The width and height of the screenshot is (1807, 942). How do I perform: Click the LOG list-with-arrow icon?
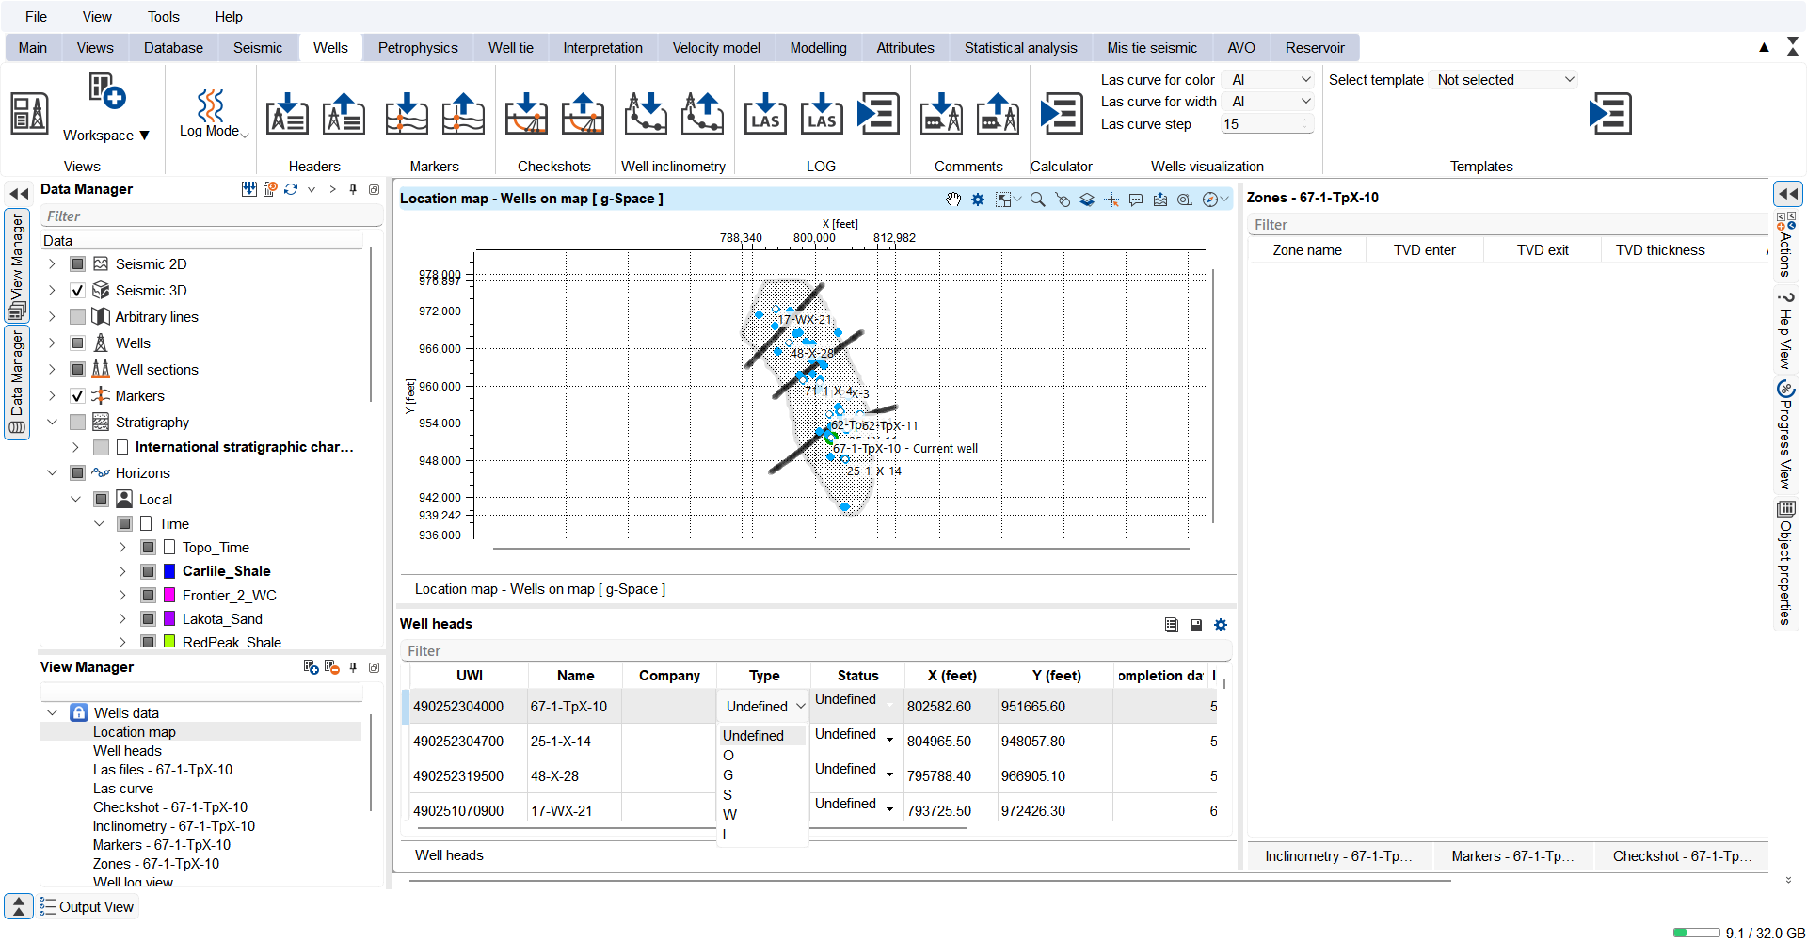coord(878,114)
